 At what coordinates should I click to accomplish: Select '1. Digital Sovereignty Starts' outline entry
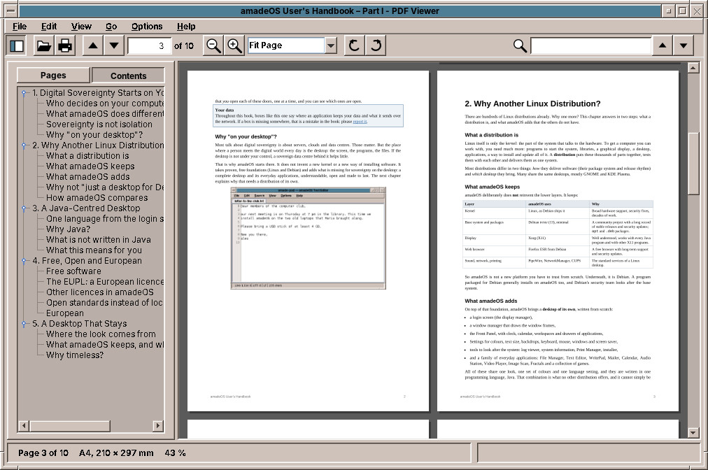tap(97, 92)
